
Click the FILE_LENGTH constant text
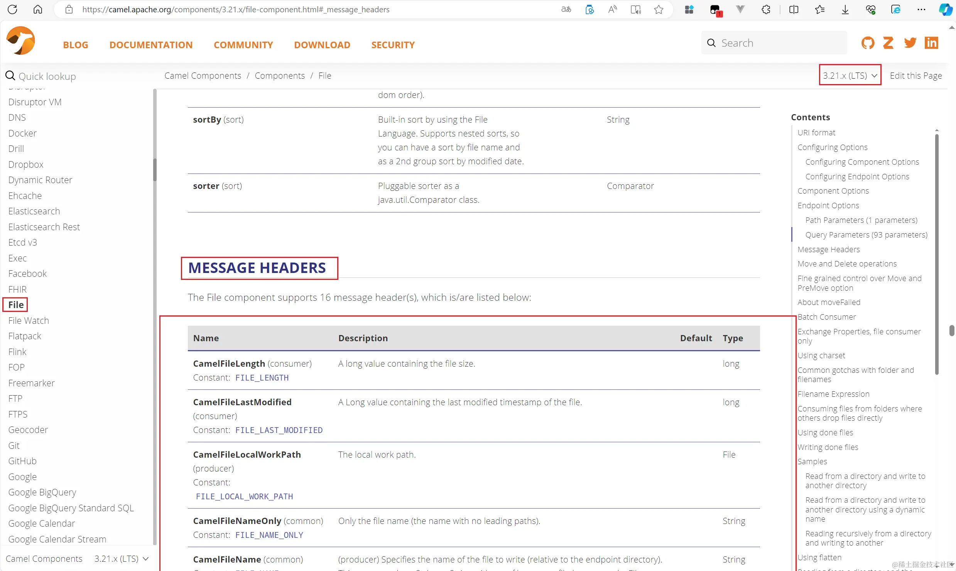[x=262, y=377]
